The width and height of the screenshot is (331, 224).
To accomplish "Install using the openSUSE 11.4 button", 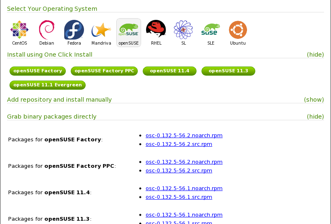I will pos(170,71).
